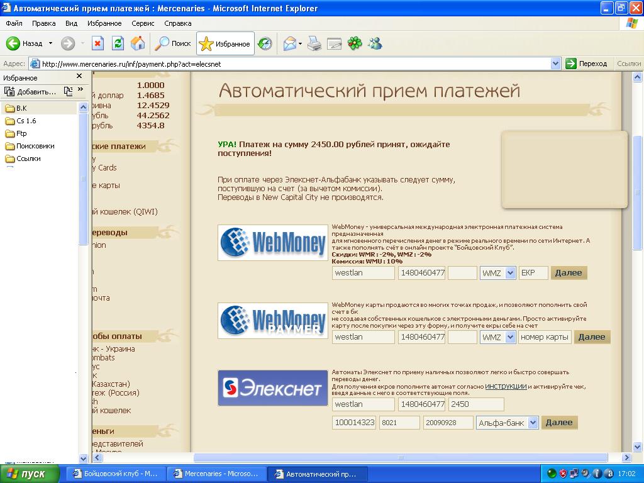Click the taskbar clock 17:02

tap(626, 474)
